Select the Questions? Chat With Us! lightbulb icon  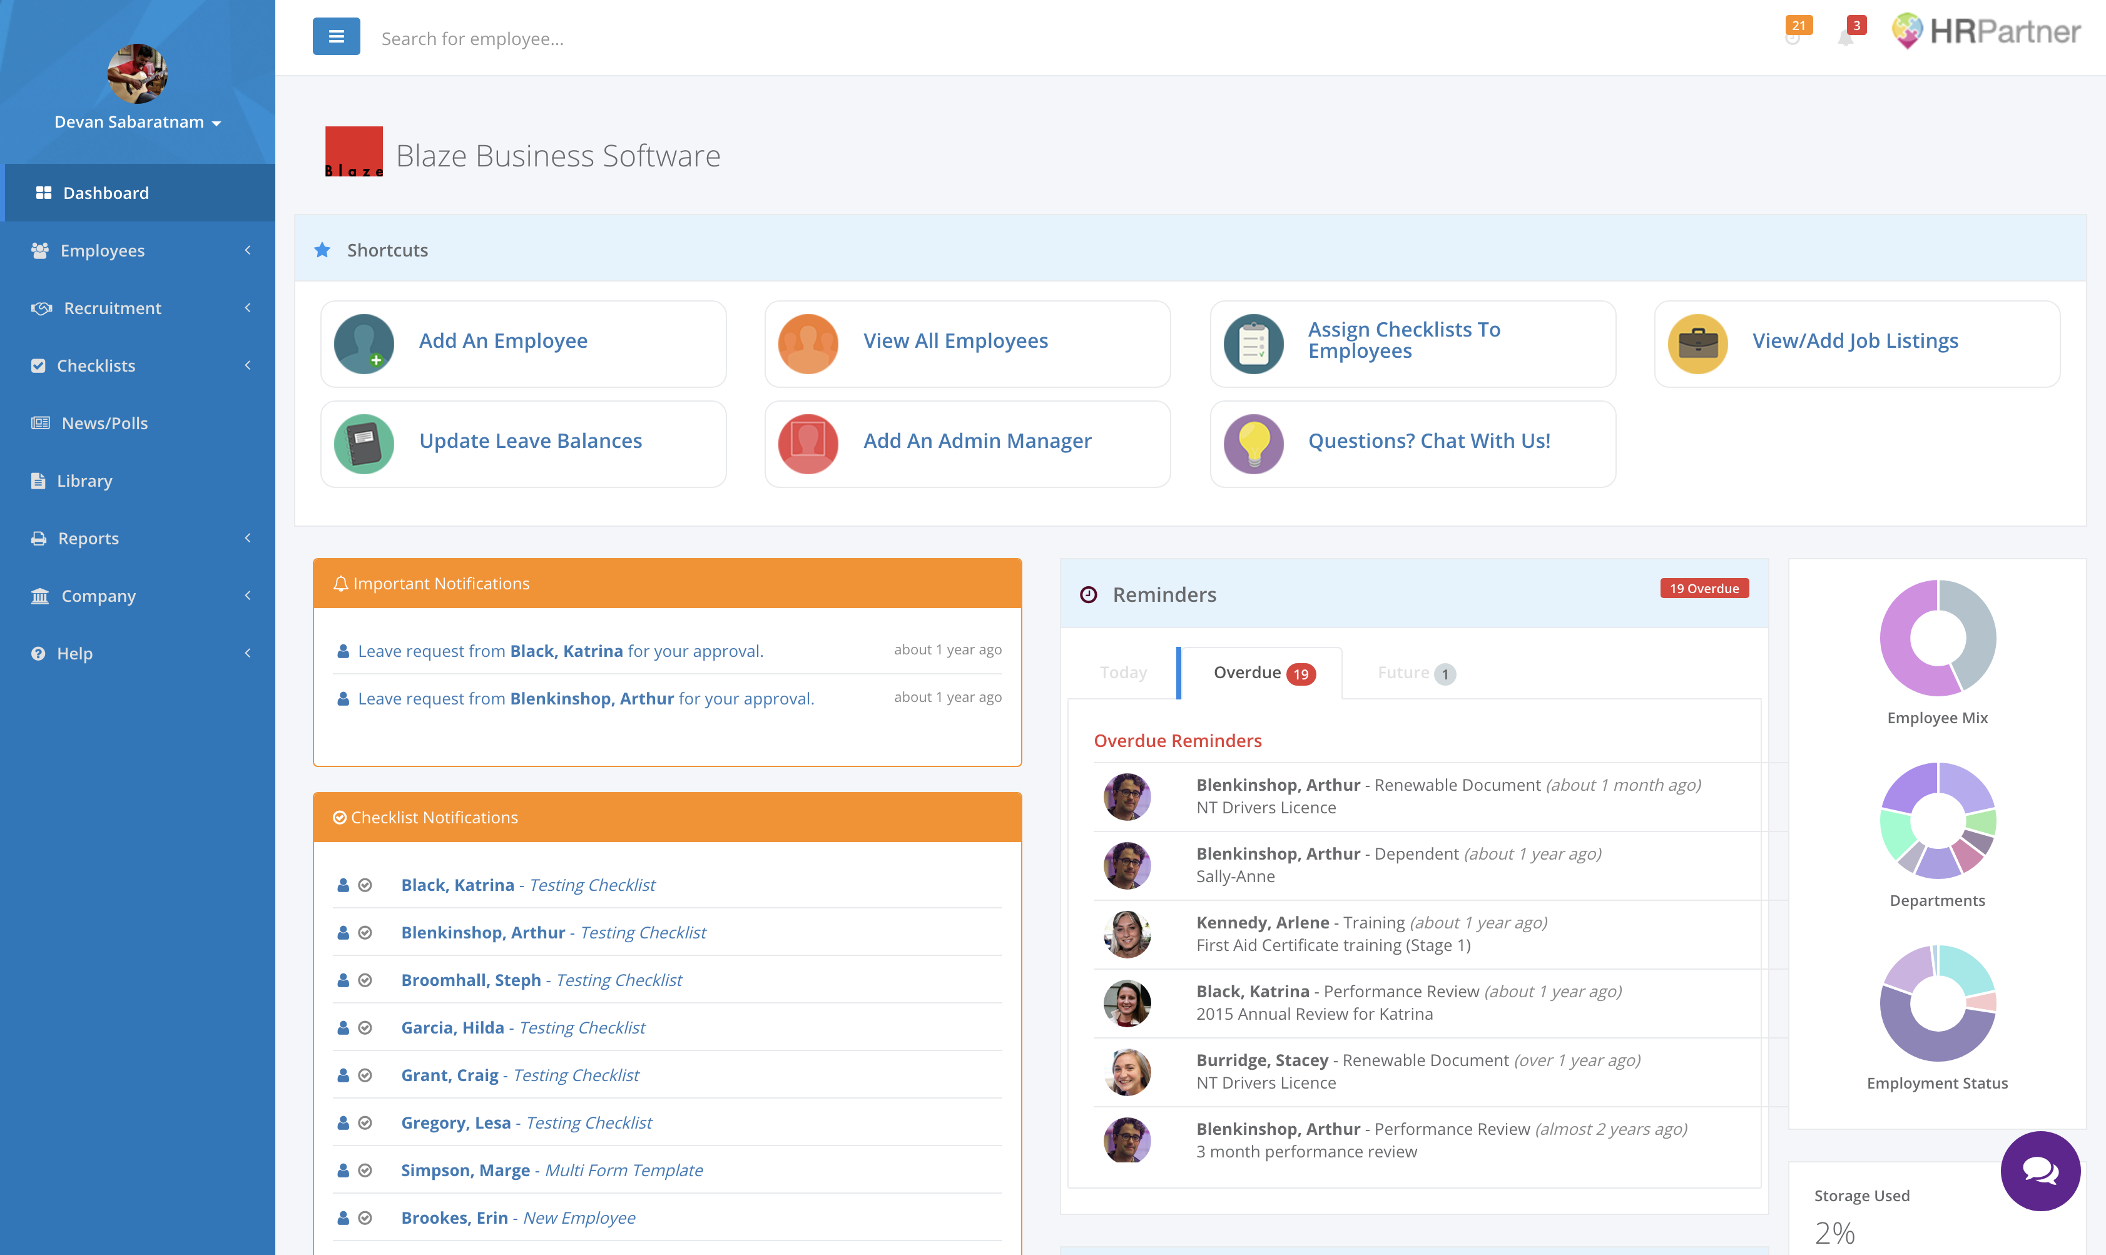(1253, 439)
